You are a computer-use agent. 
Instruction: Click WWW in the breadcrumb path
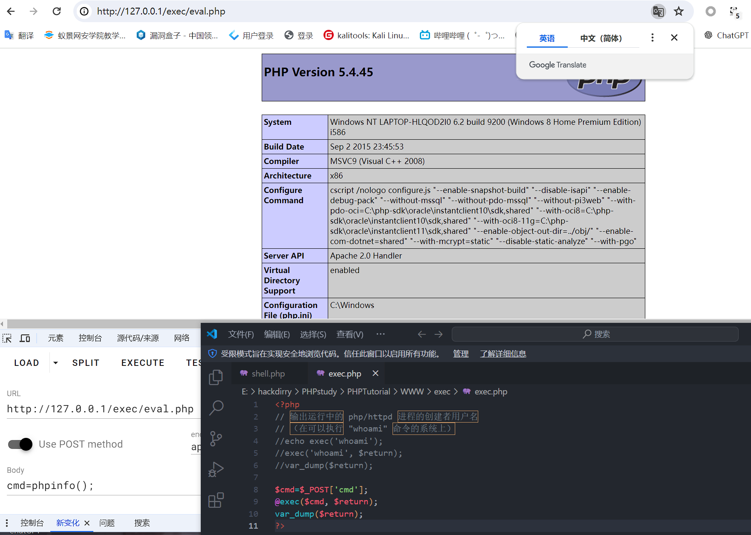point(412,392)
